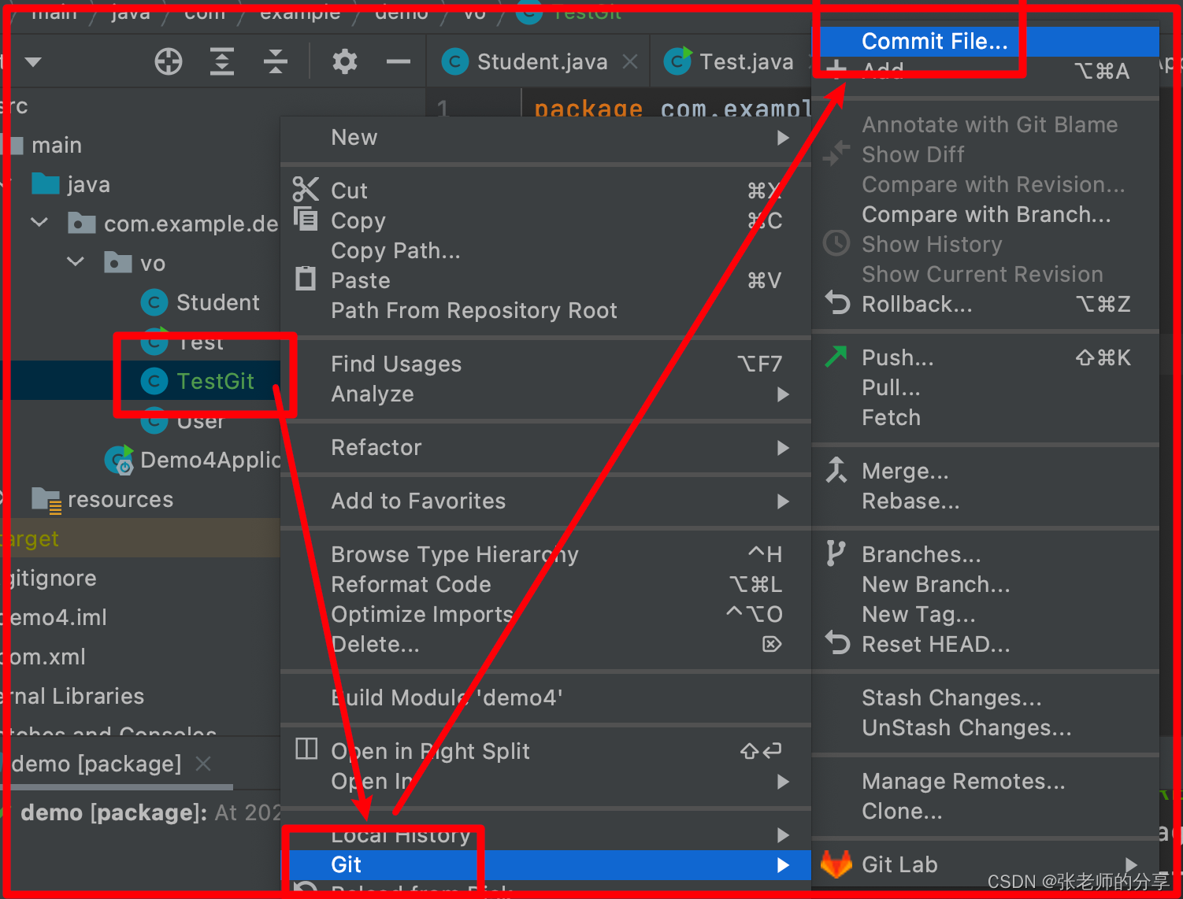Click the Select Opened File locate icon
This screenshot has height=899, width=1183.
169,61
